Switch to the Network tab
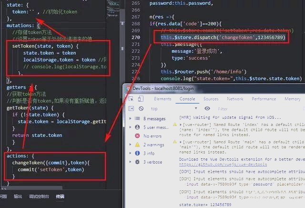This screenshot has width=305, height=208. click(235, 99)
